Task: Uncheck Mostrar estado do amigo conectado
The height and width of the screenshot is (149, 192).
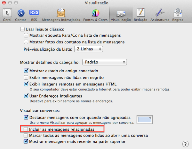Action: (x=26, y=71)
